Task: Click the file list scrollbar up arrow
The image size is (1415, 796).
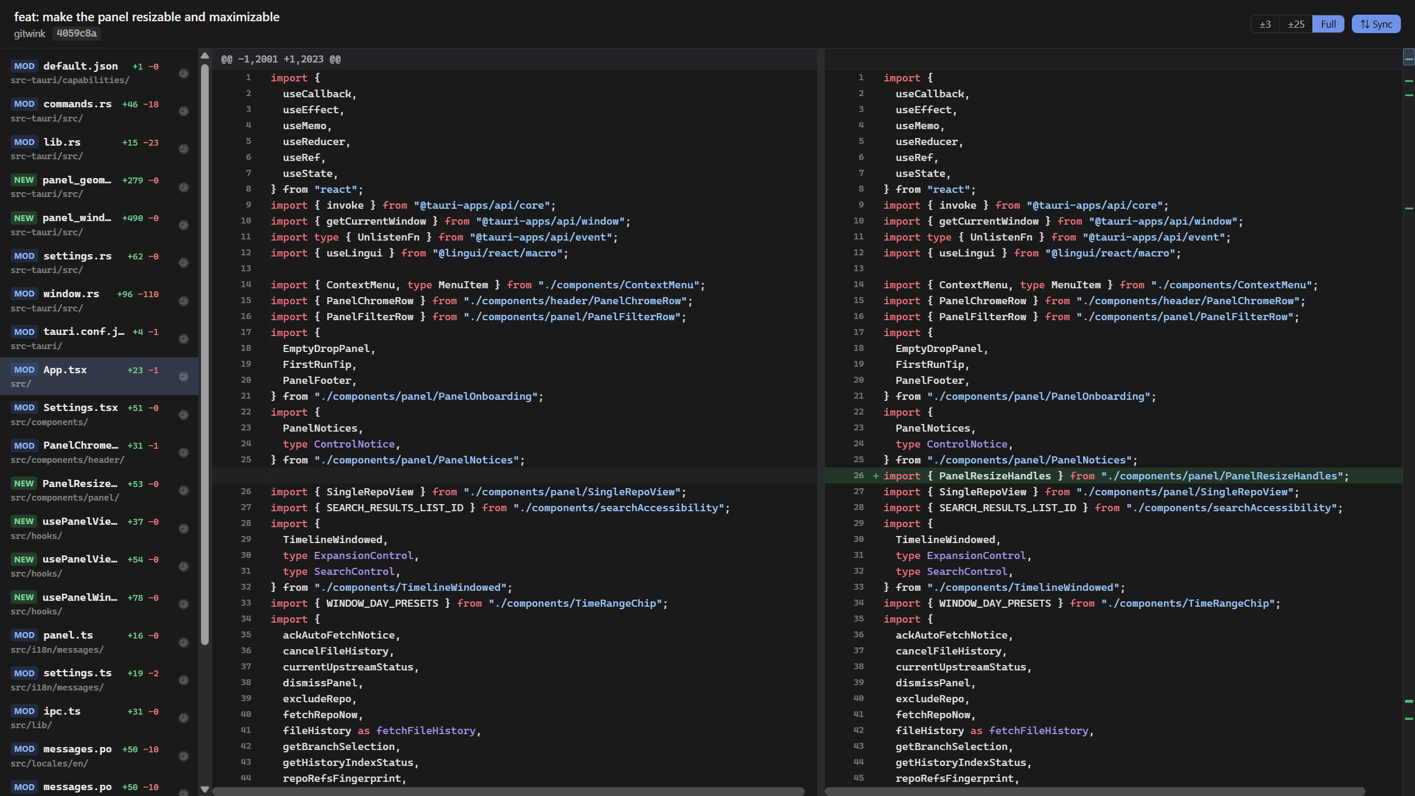Action: (x=205, y=56)
